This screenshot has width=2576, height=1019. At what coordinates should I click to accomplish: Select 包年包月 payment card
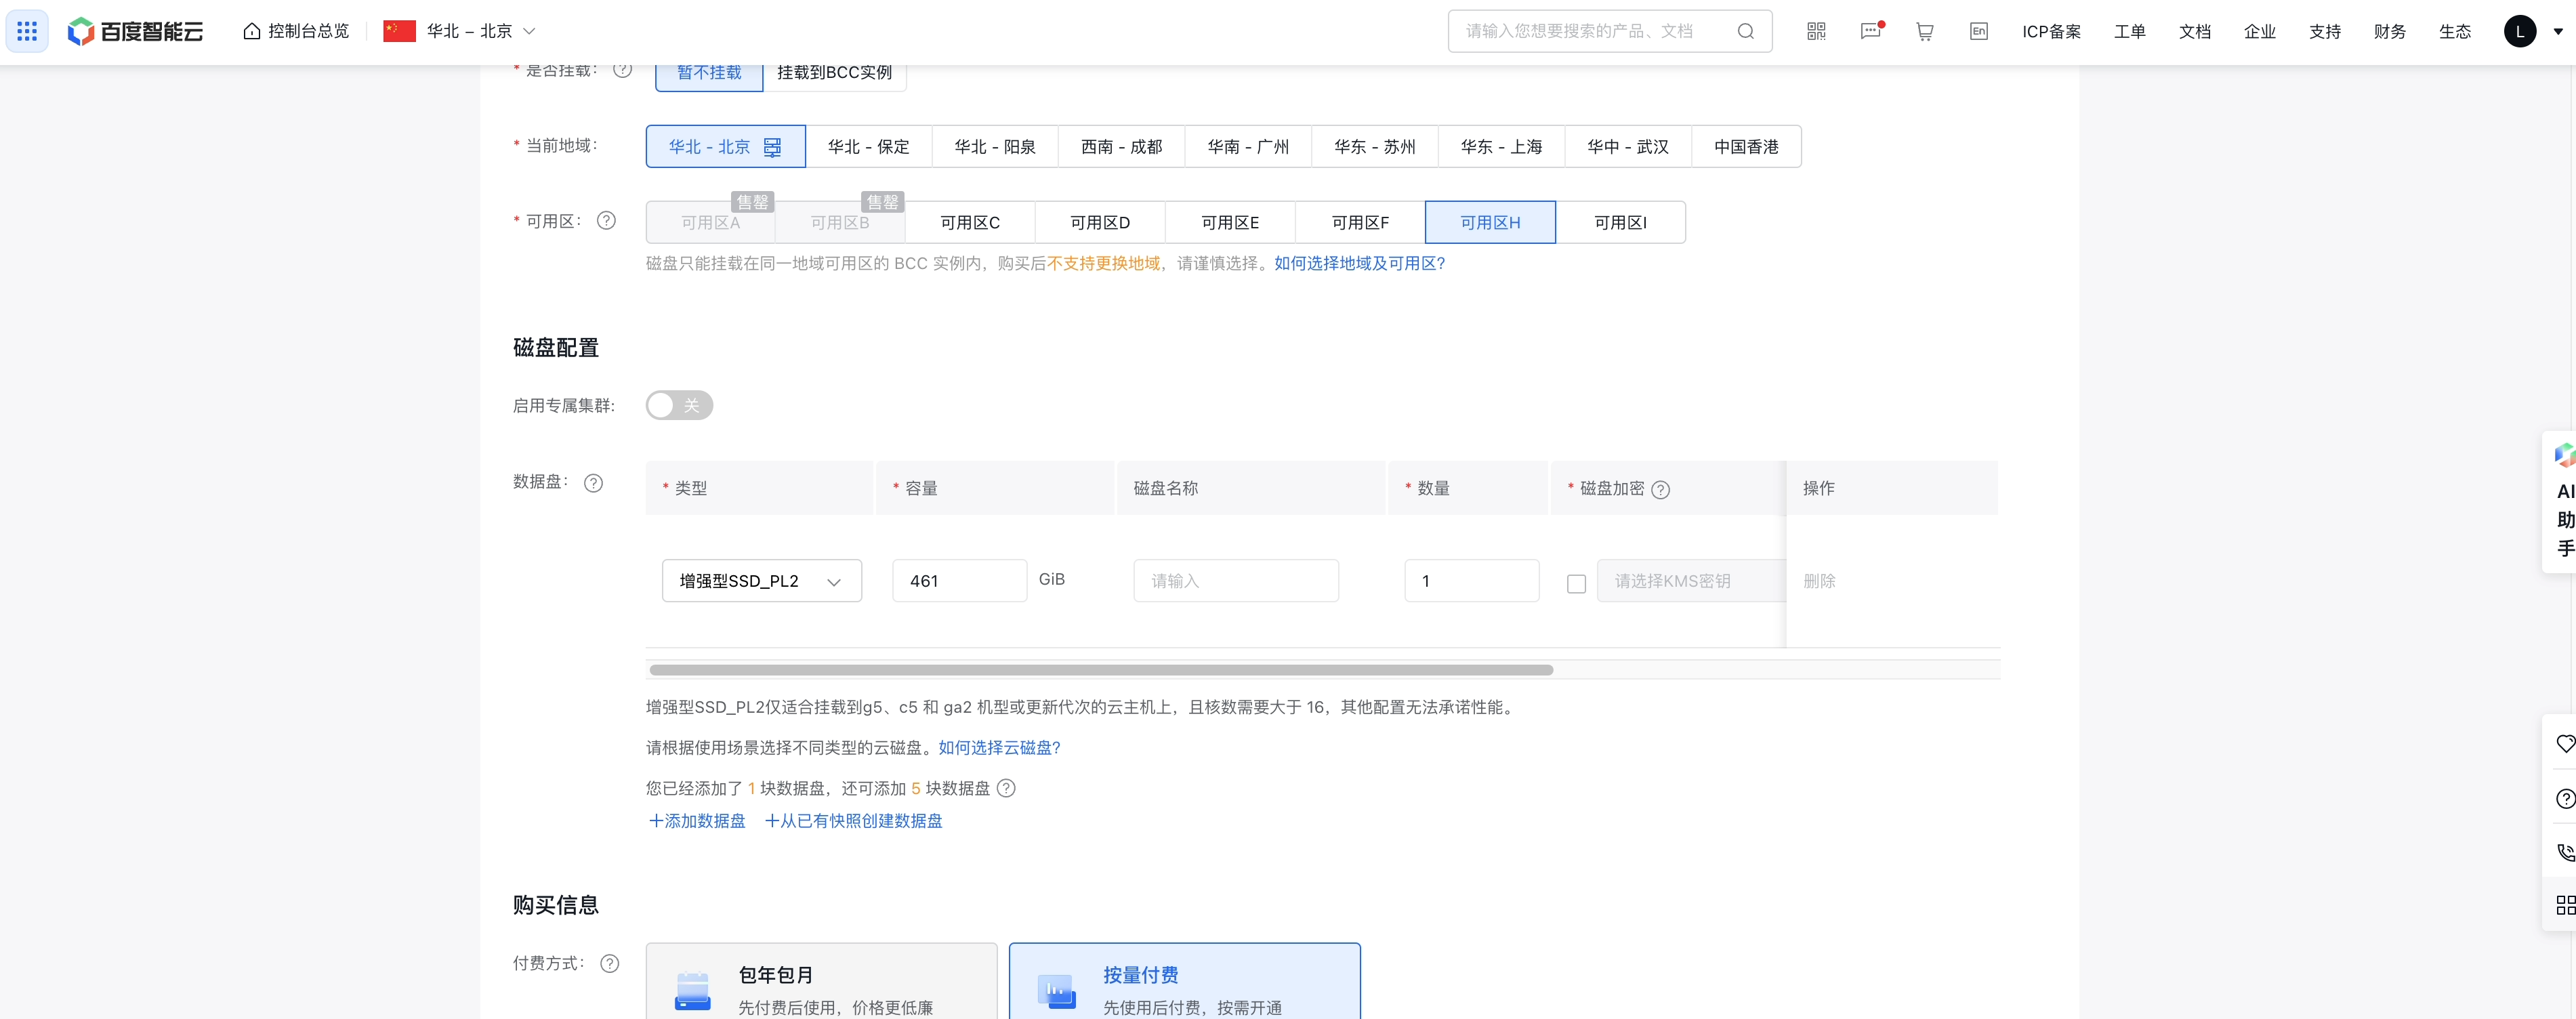pyautogui.click(x=821, y=981)
